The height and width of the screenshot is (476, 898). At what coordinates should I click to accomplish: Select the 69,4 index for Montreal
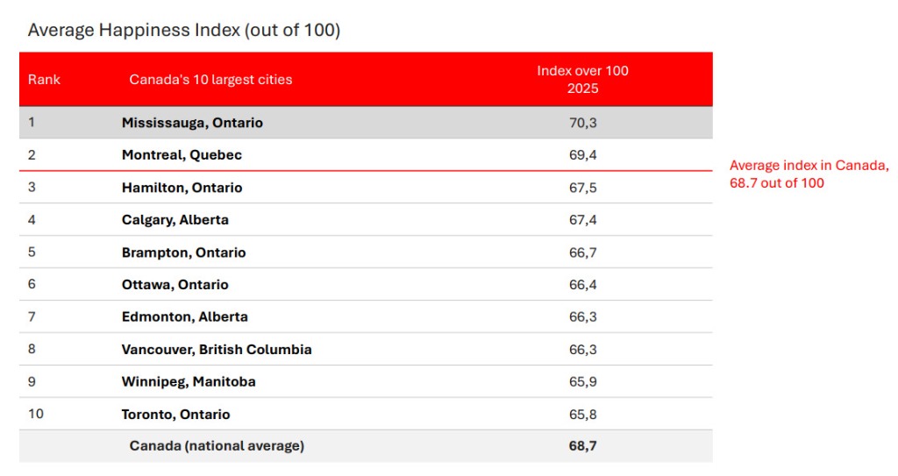(582, 155)
